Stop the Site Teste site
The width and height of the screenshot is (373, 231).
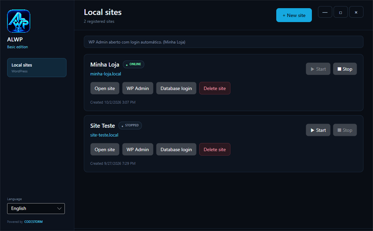pyautogui.click(x=345, y=130)
